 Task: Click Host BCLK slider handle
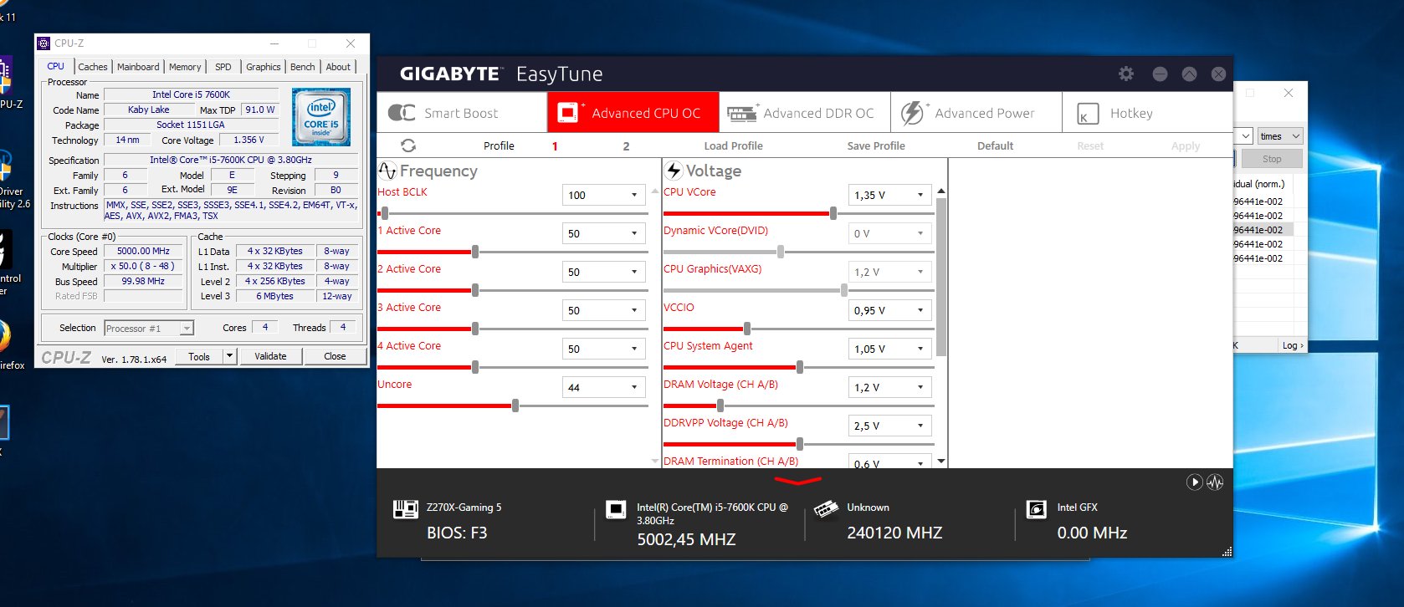point(384,213)
